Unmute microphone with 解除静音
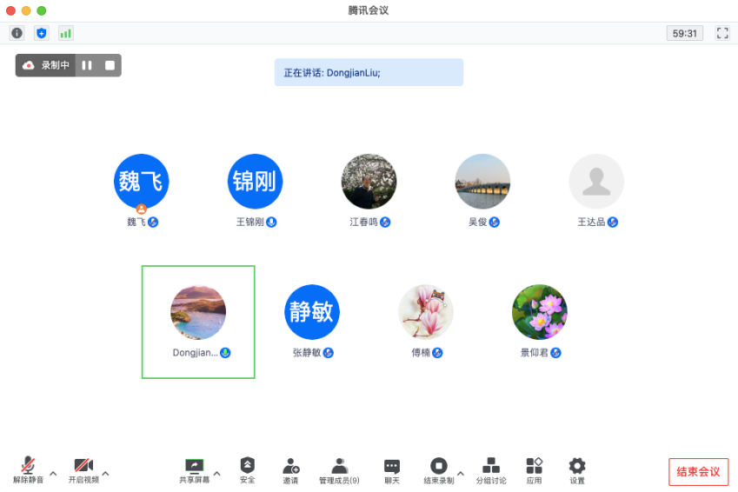The height and width of the screenshot is (492, 738). (x=29, y=470)
